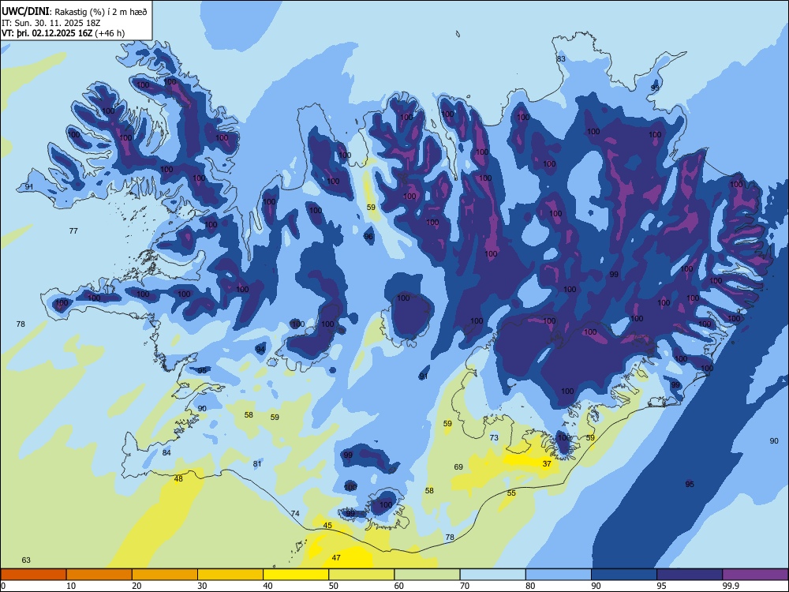Click the legend scale label 80

pos(530,586)
